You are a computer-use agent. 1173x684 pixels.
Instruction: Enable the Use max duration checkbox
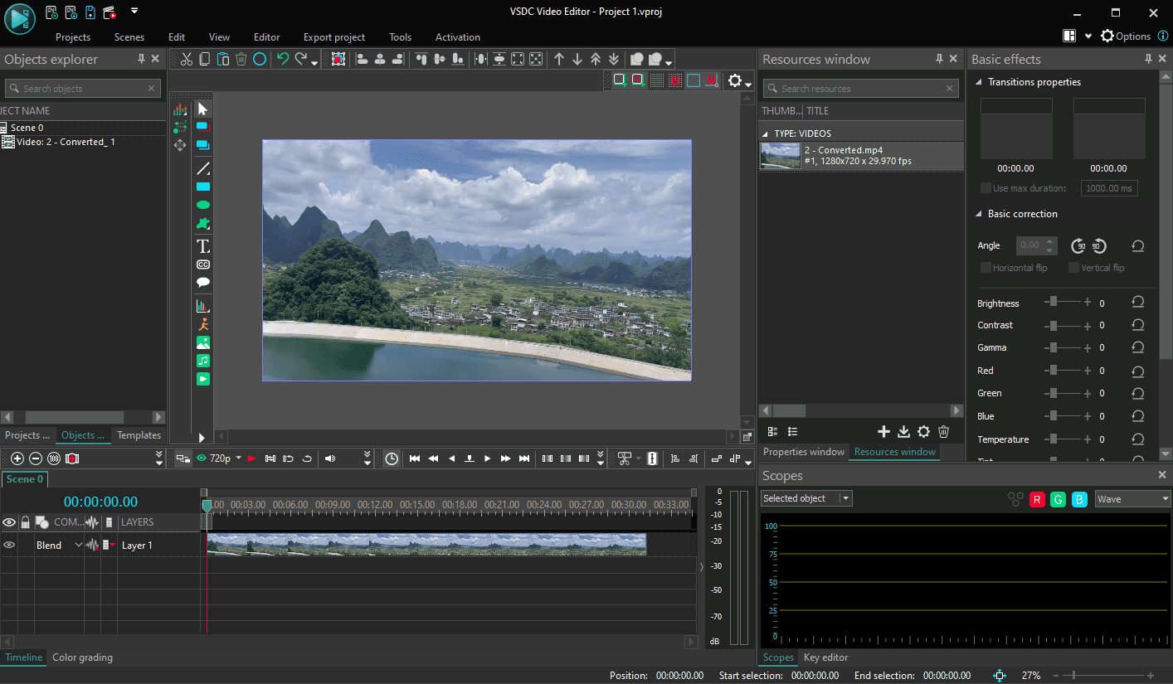[985, 187]
